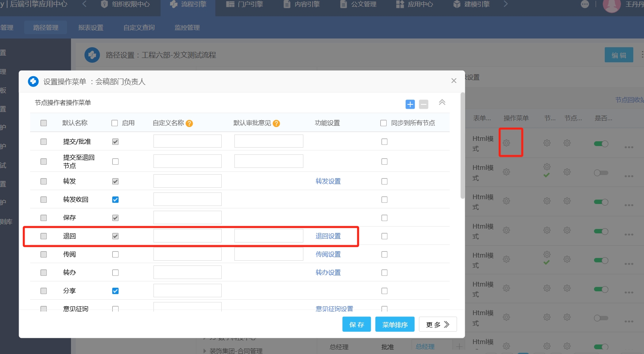
Task: Toggle the first row 是否 switch off
Action: pyautogui.click(x=601, y=144)
